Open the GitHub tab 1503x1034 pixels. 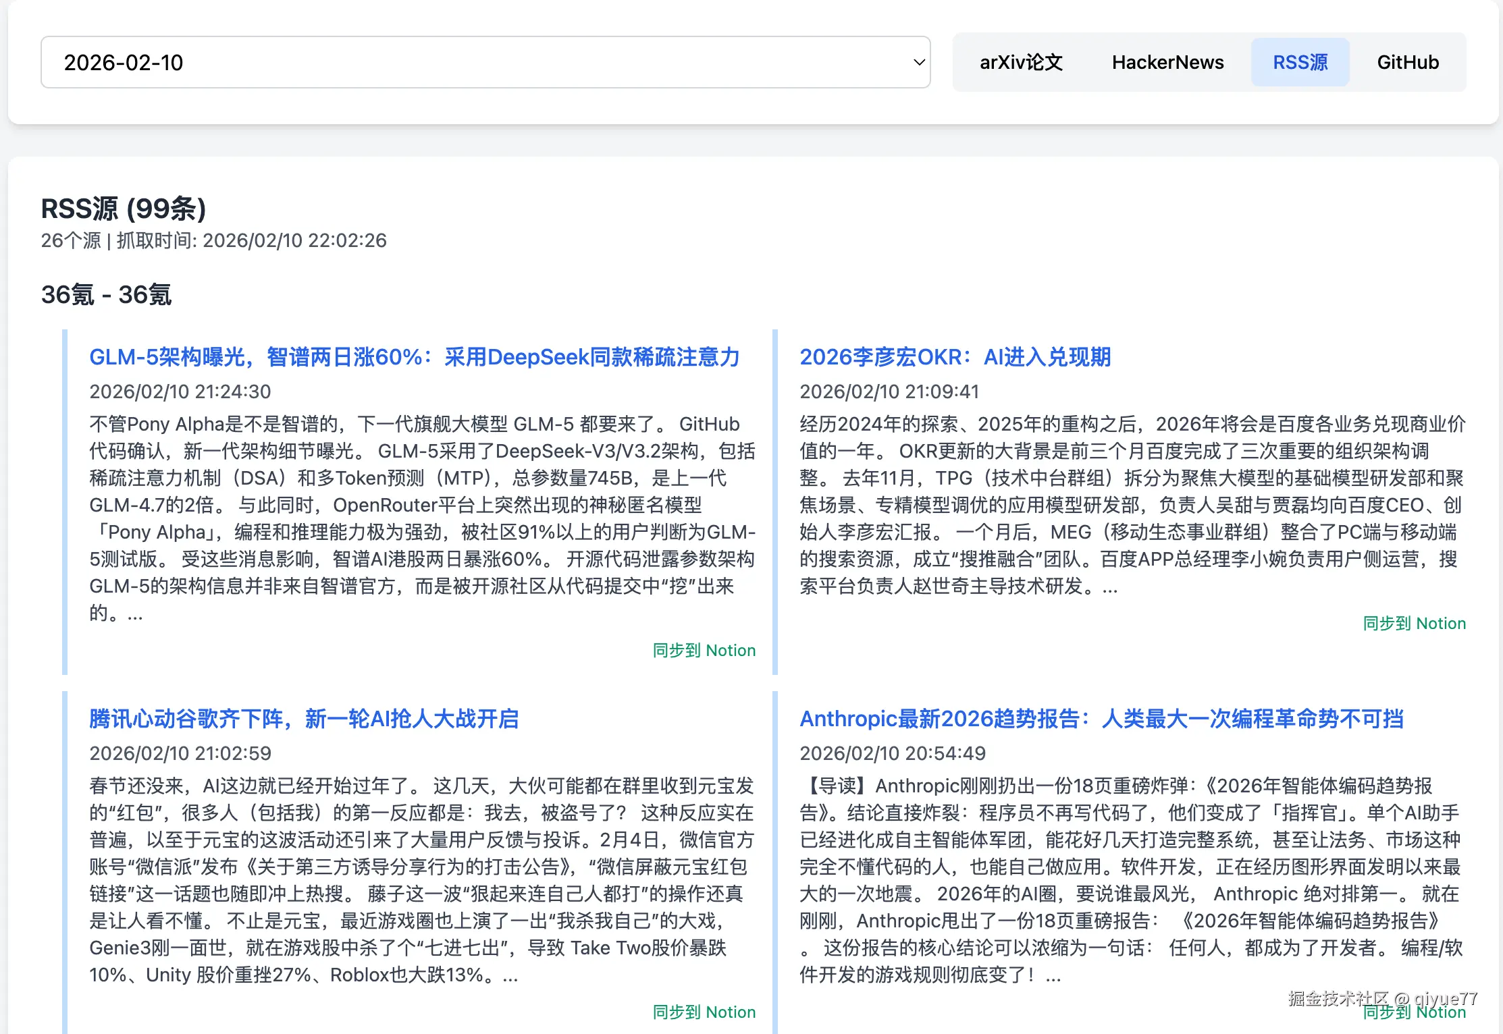click(x=1408, y=62)
